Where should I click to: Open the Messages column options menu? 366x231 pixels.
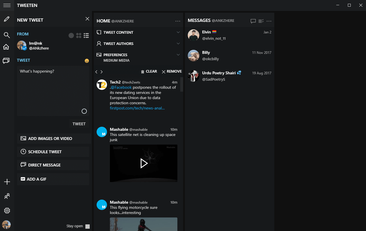pyautogui.click(x=269, y=20)
